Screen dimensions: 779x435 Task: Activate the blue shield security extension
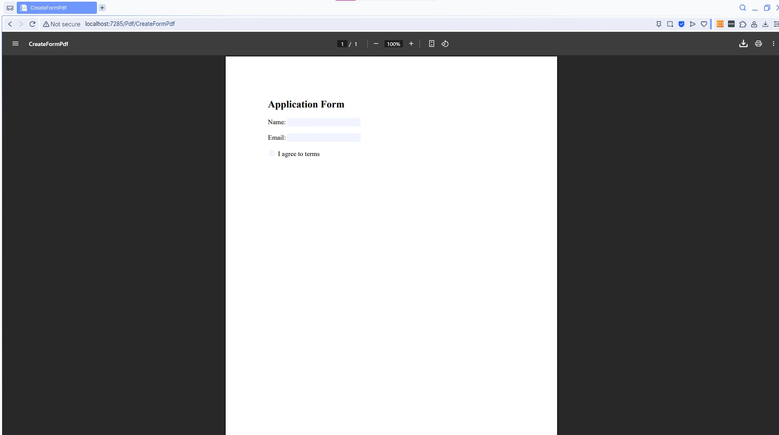681,24
